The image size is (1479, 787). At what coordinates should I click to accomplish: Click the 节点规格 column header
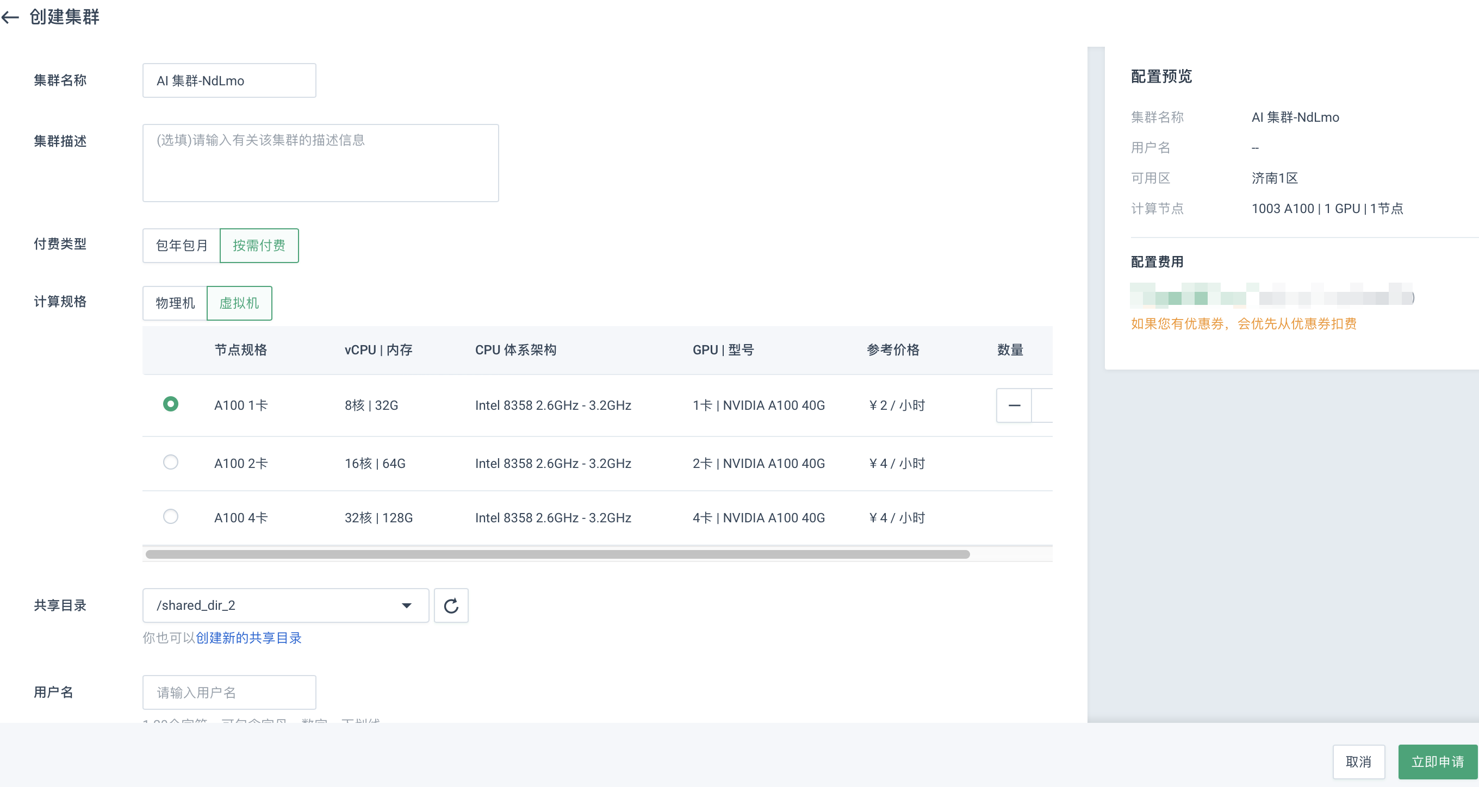[240, 350]
